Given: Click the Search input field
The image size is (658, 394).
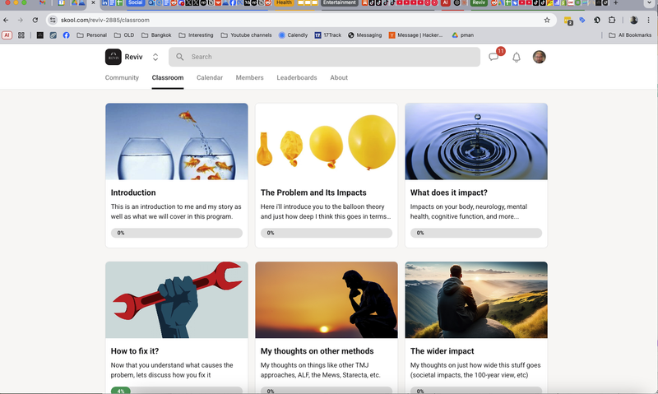Looking at the screenshot, I should click(x=329, y=57).
